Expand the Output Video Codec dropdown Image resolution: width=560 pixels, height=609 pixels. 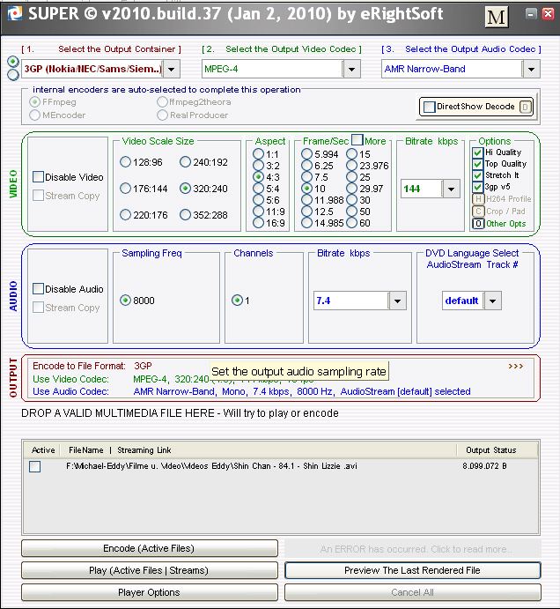351,69
